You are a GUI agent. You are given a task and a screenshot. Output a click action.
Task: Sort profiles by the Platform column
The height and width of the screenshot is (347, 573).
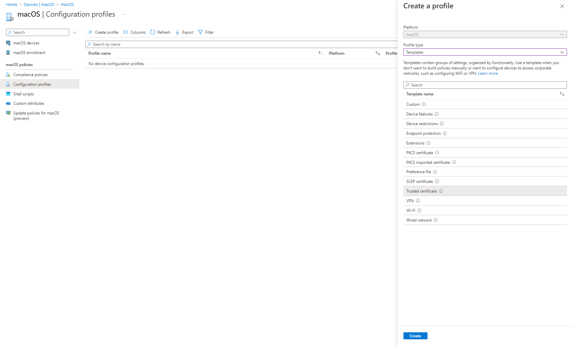[x=377, y=53]
